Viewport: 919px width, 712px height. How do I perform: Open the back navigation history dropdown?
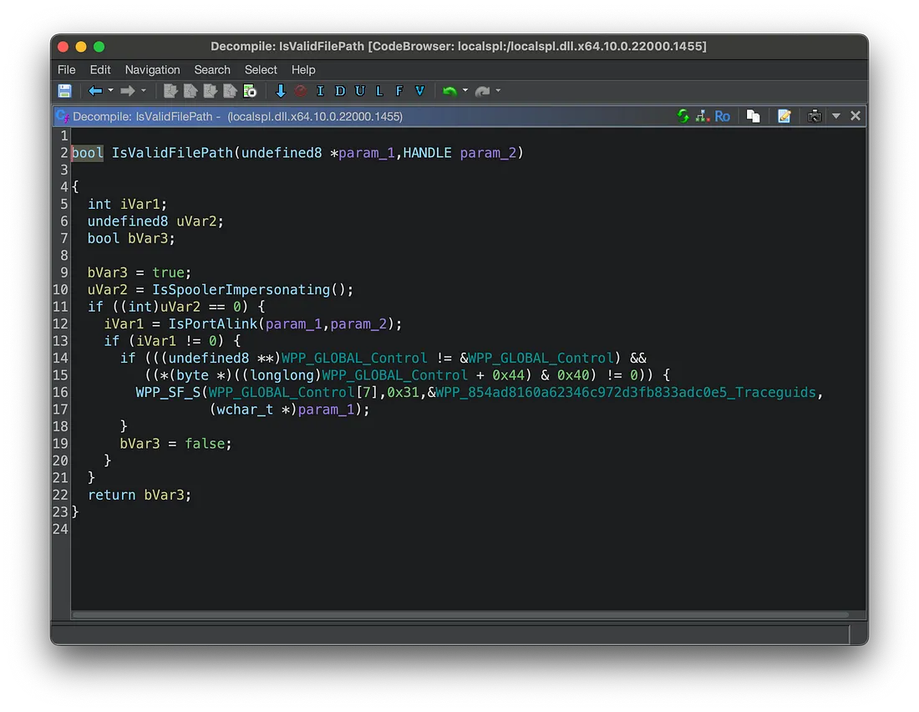point(109,91)
